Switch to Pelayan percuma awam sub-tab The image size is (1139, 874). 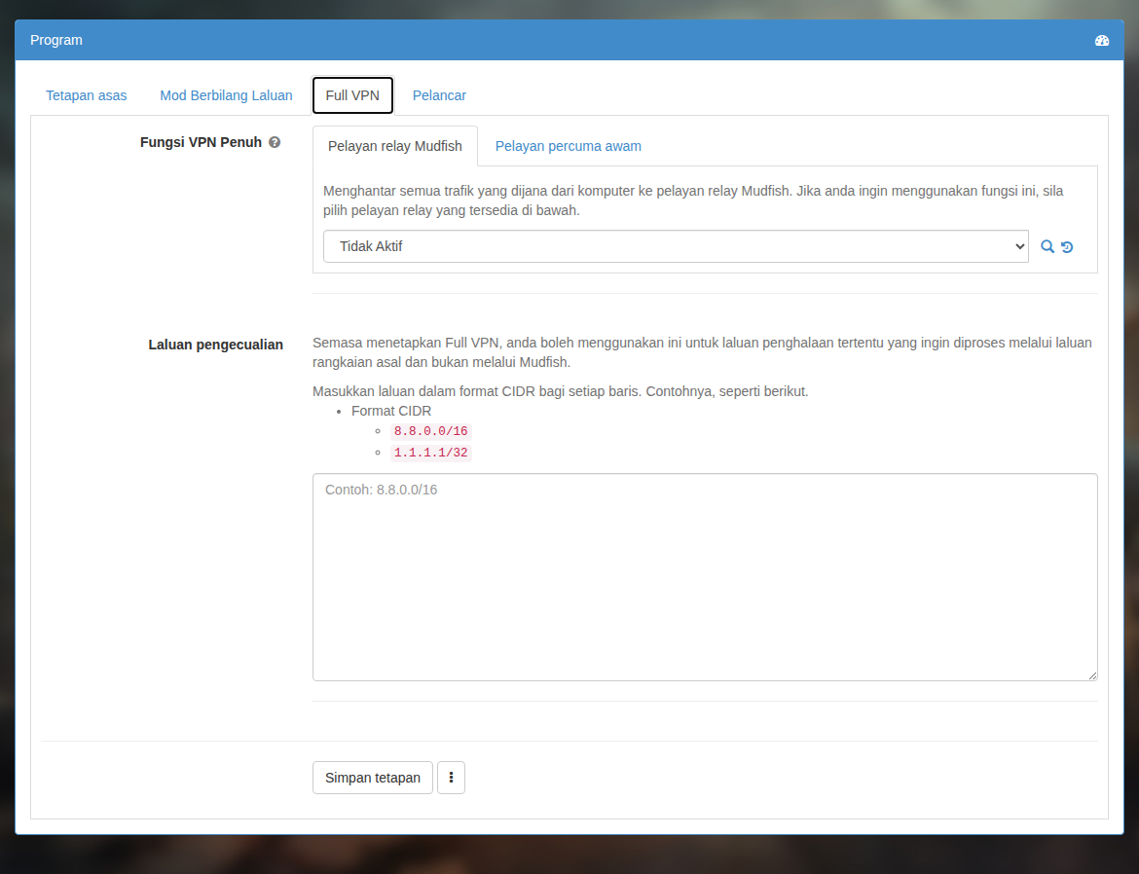point(569,146)
